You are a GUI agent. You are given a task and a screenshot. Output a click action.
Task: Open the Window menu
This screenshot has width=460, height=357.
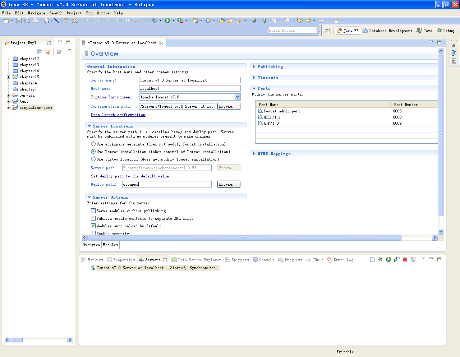103,13
